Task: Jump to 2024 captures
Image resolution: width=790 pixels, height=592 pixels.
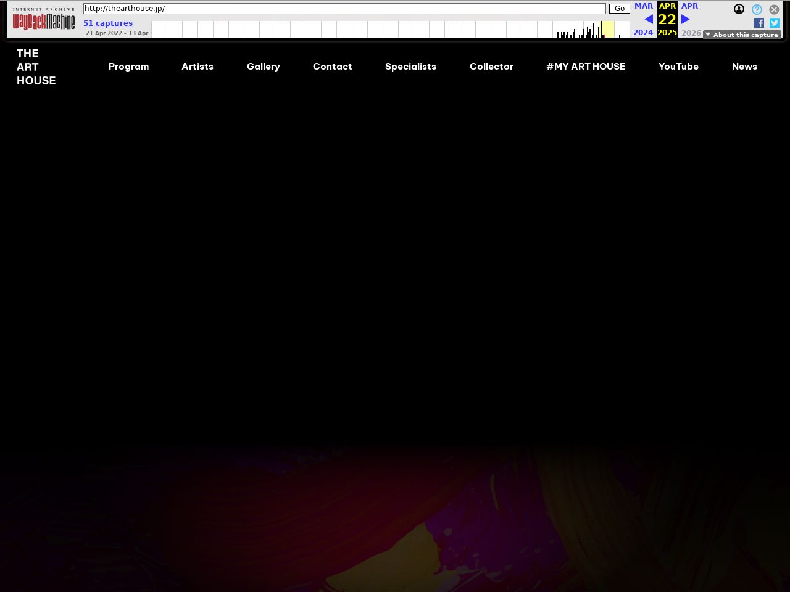Action: pyautogui.click(x=643, y=33)
